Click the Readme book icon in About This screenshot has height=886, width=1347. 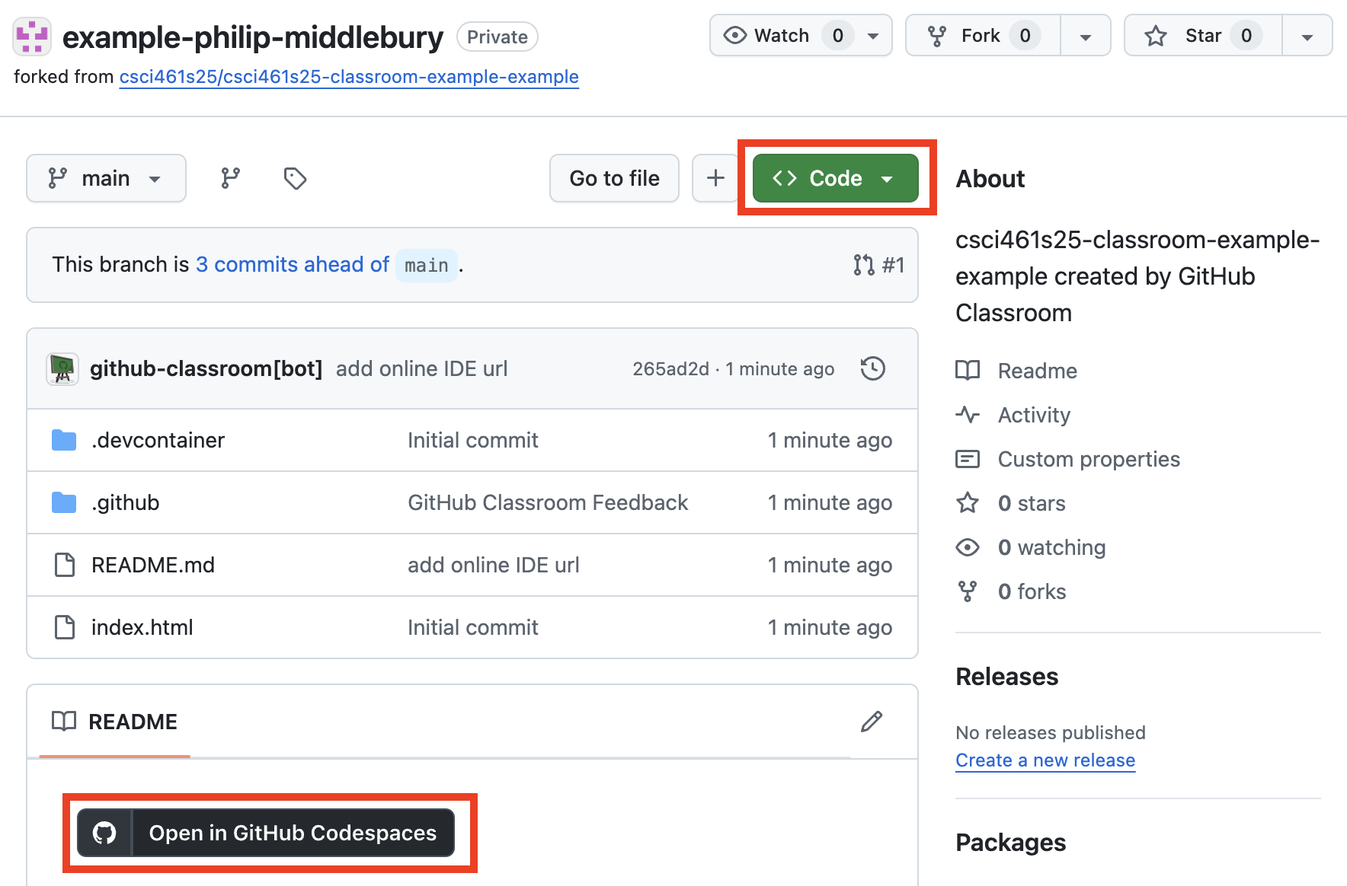click(x=968, y=371)
